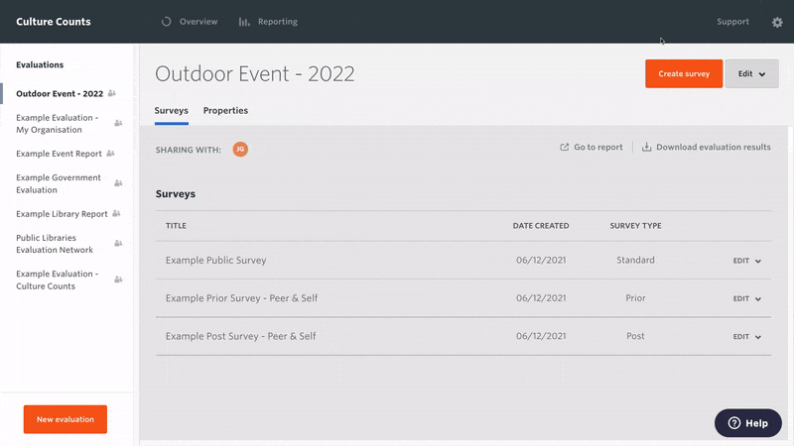Image resolution: width=794 pixels, height=446 pixels.
Task: Select the Surveys tab
Action: (171, 110)
